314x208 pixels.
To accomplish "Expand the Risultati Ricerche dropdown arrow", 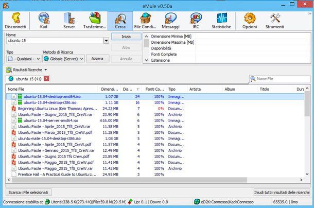I will coord(46,70).
